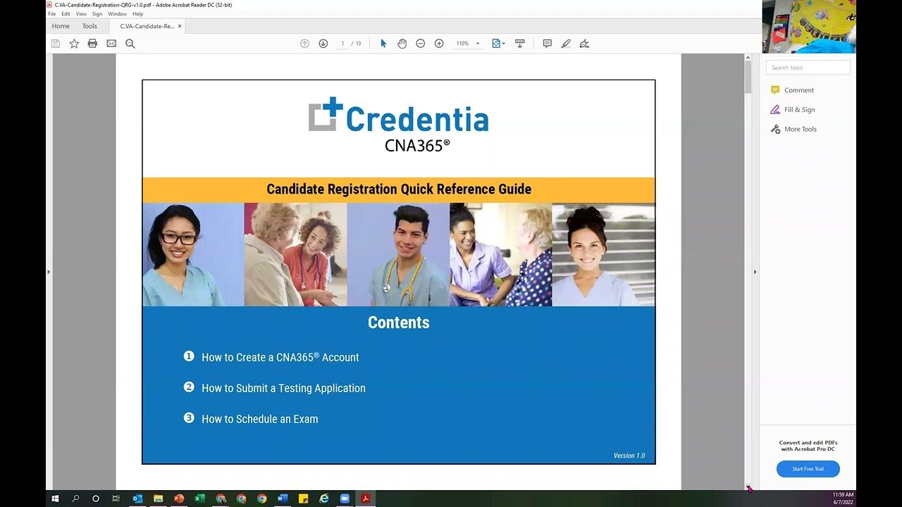The image size is (902, 507).
Task: Click How to Submit a Testing Application
Action: (283, 388)
